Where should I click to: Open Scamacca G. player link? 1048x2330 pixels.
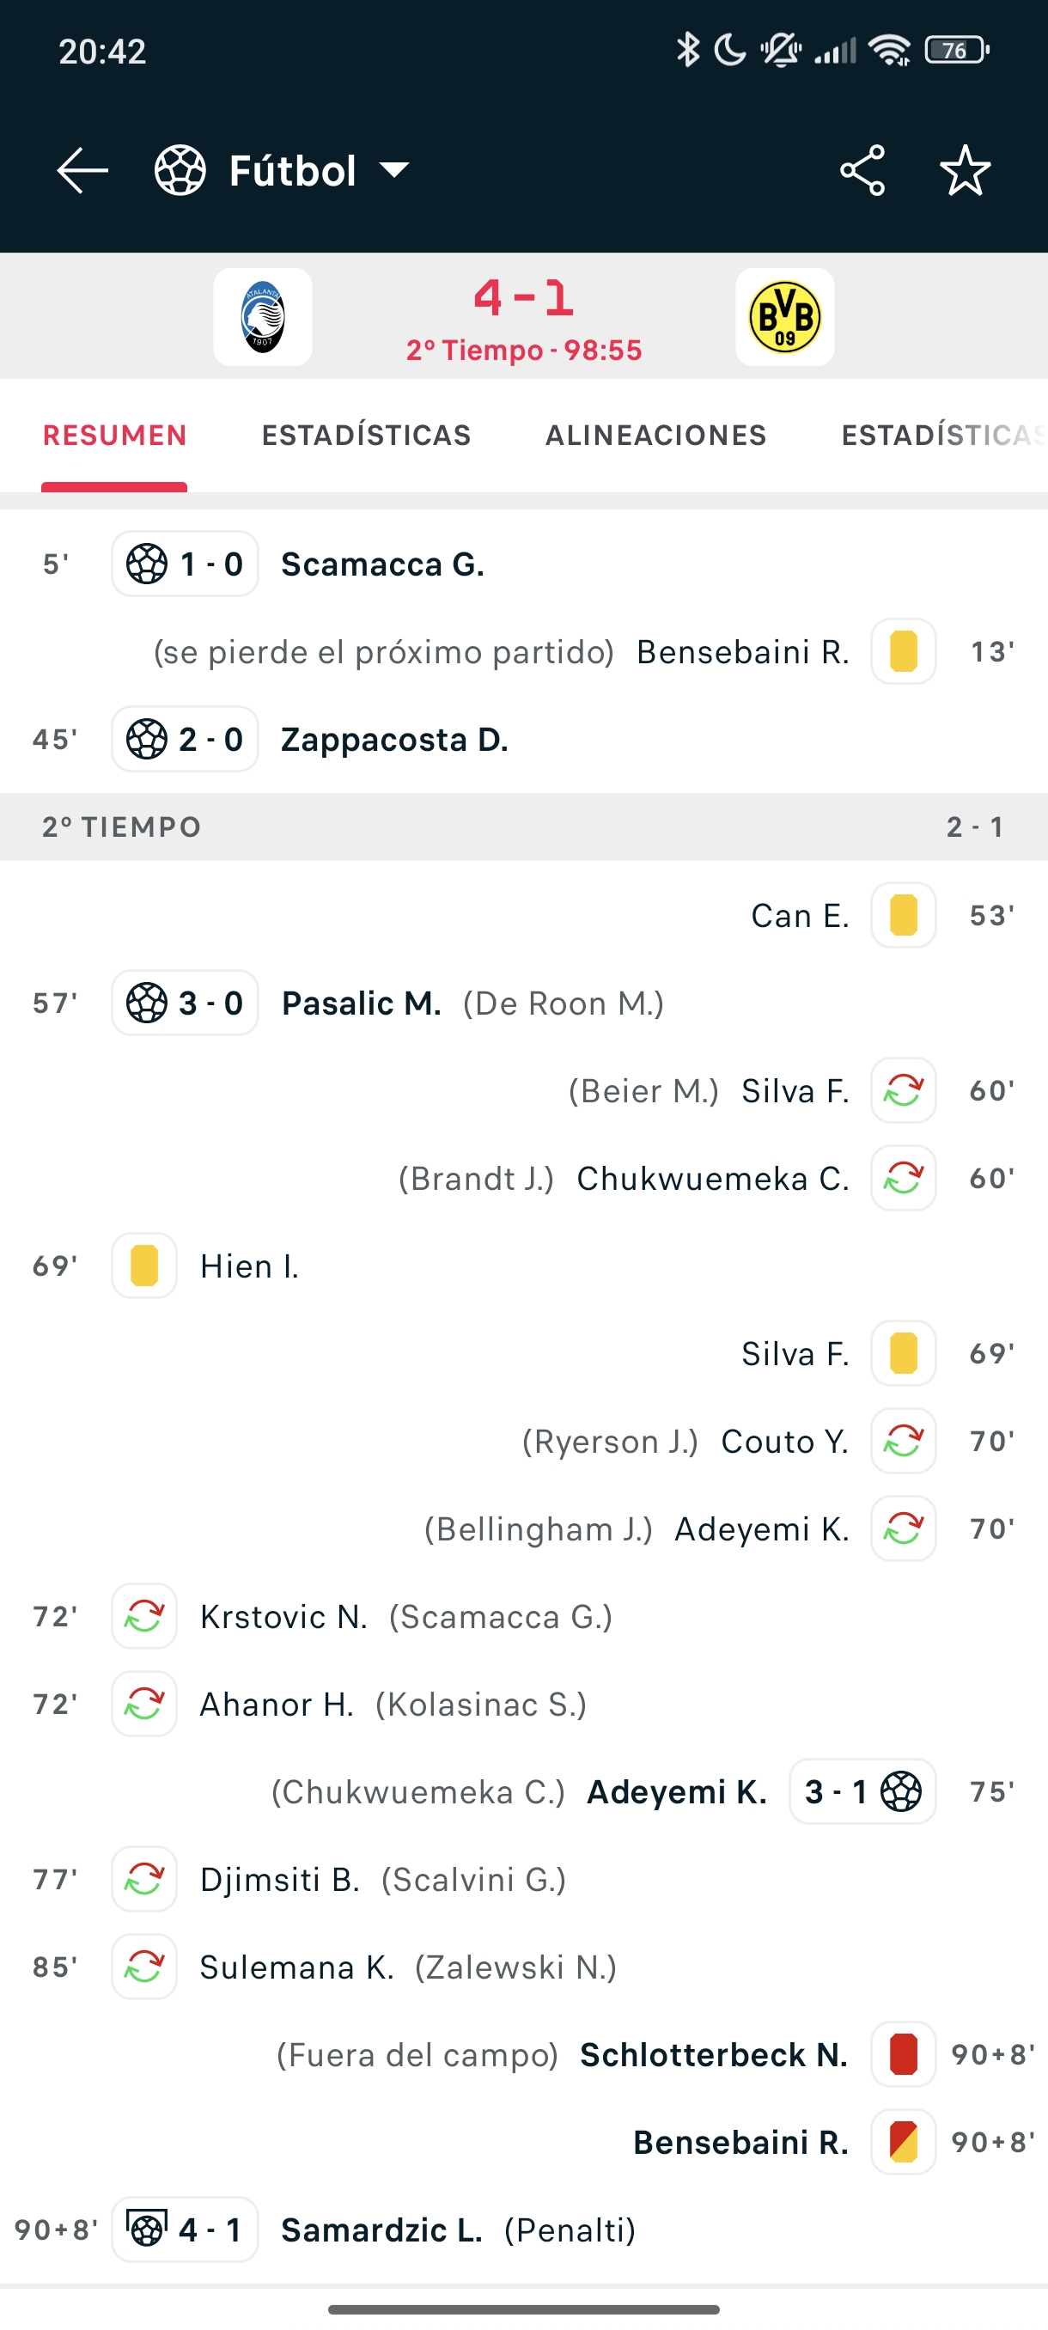[x=382, y=564]
